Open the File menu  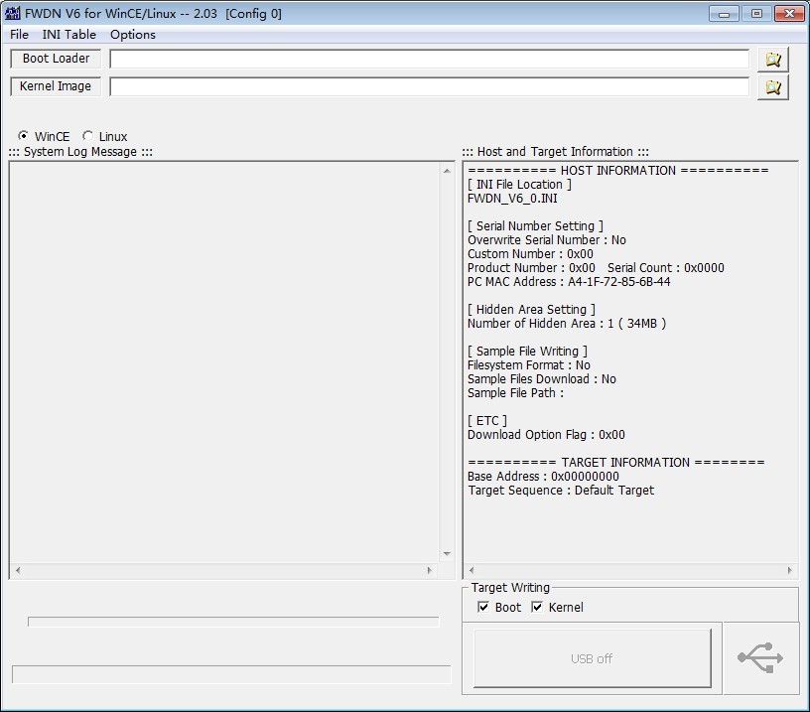19,35
